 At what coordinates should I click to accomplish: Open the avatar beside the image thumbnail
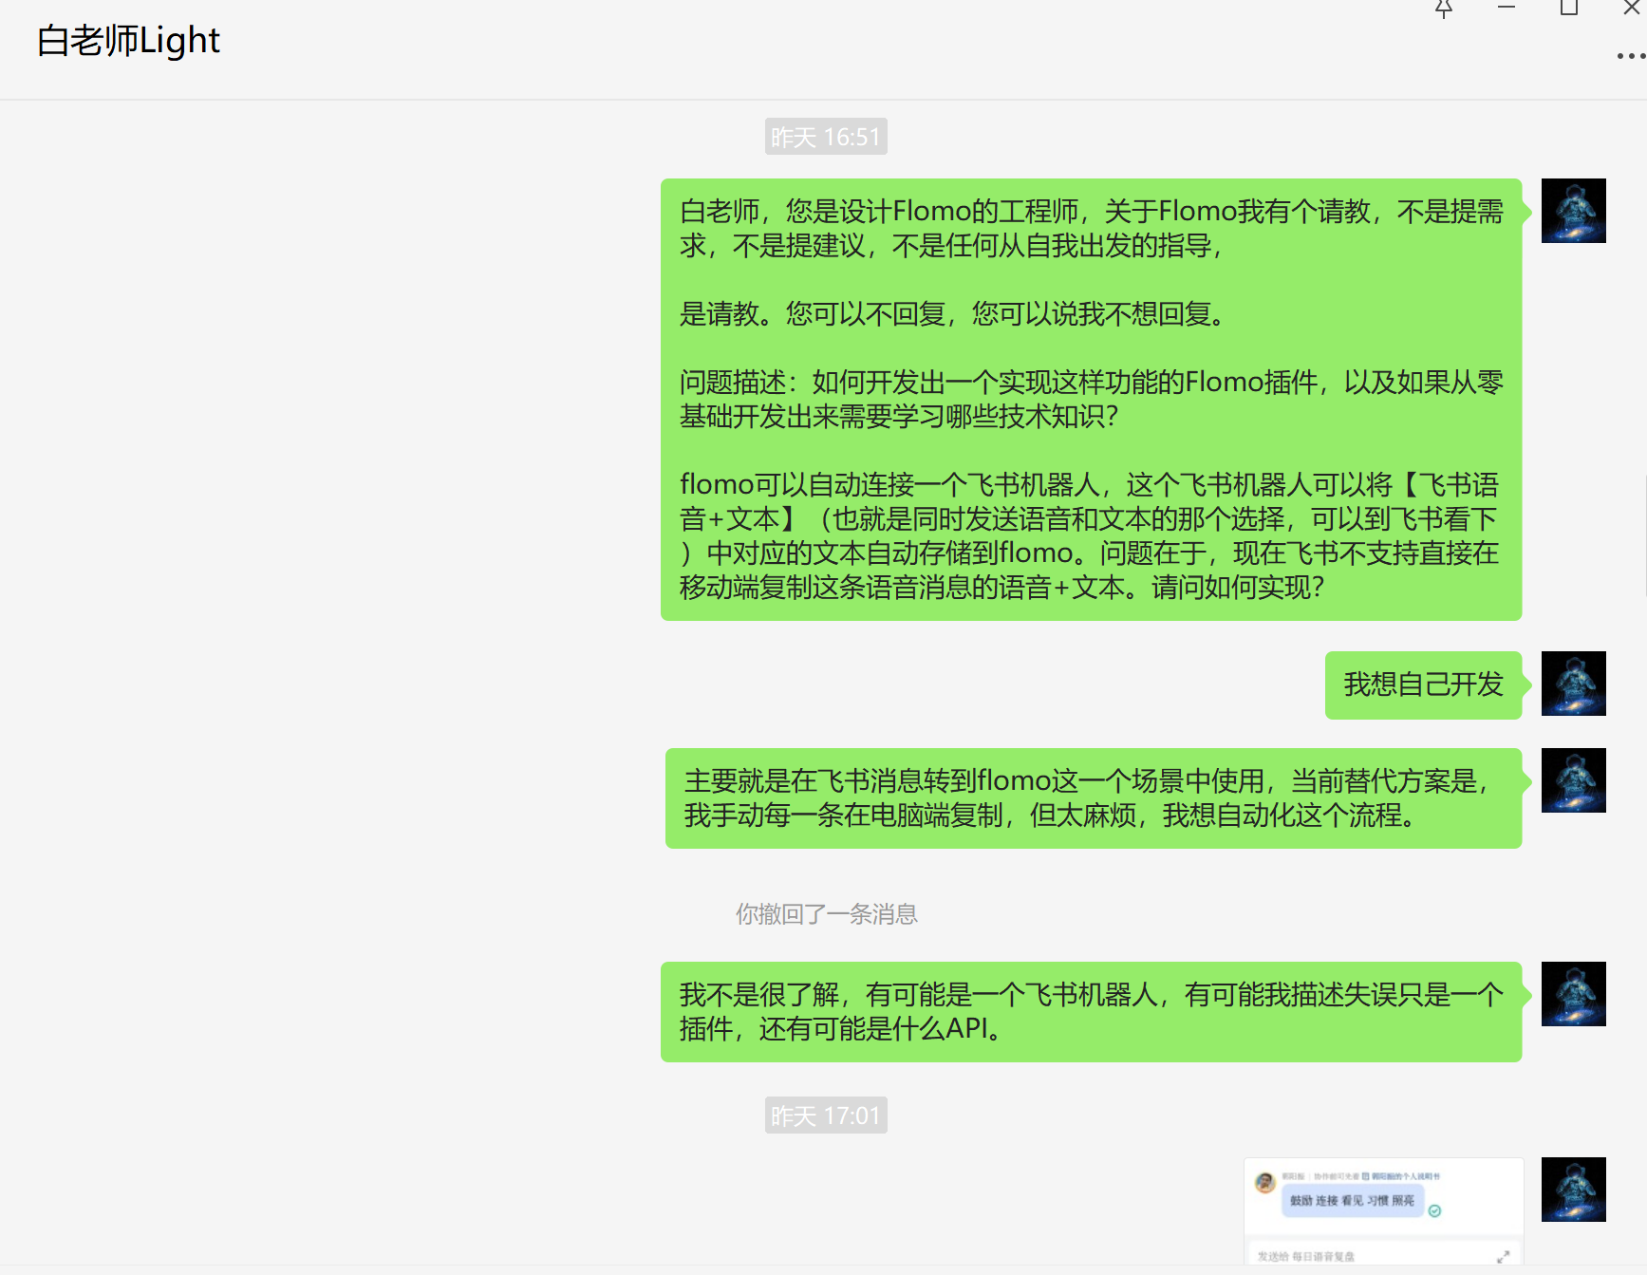[1573, 1190]
